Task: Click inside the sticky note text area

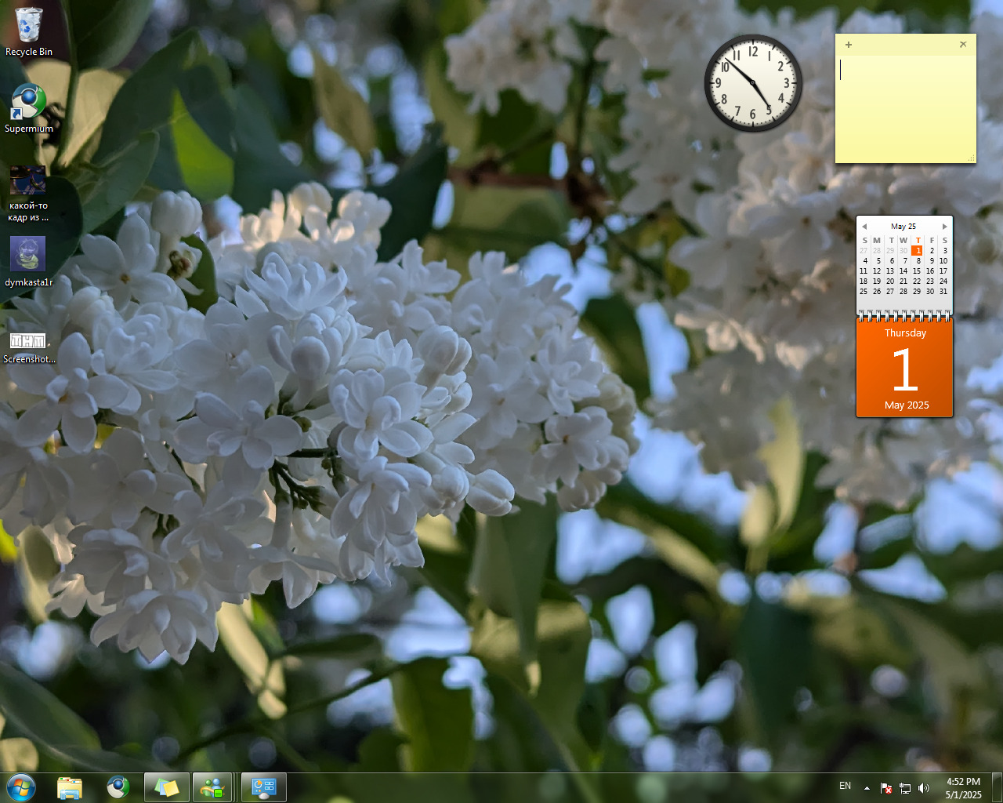Action: click(905, 108)
